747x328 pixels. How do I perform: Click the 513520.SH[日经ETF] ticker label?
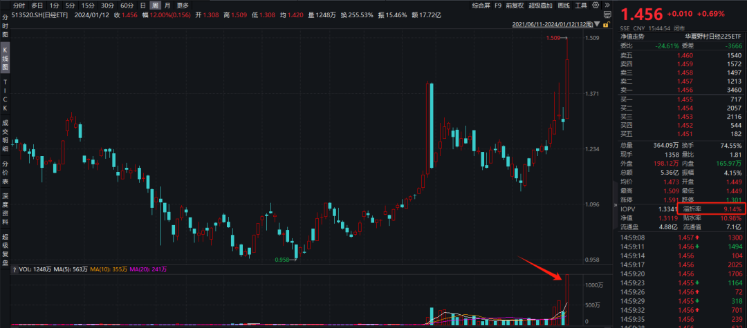(x=41, y=15)
